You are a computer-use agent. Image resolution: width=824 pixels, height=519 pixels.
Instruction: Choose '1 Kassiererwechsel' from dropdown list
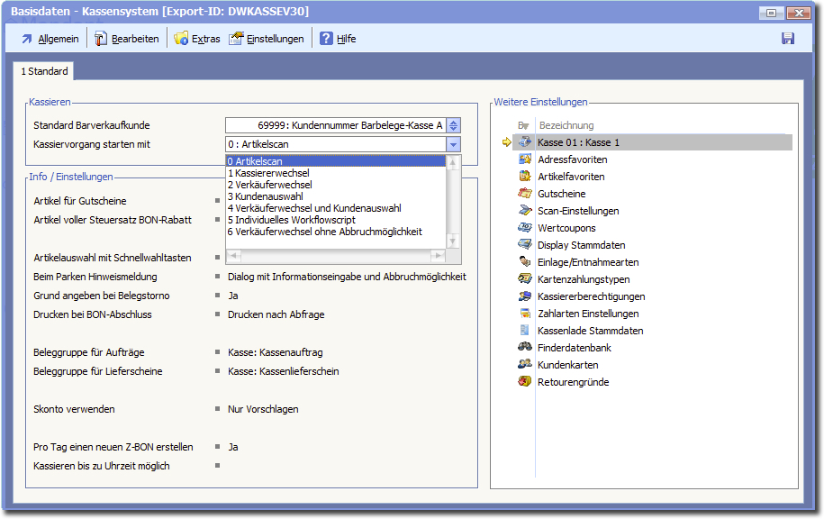click(268, 173)
